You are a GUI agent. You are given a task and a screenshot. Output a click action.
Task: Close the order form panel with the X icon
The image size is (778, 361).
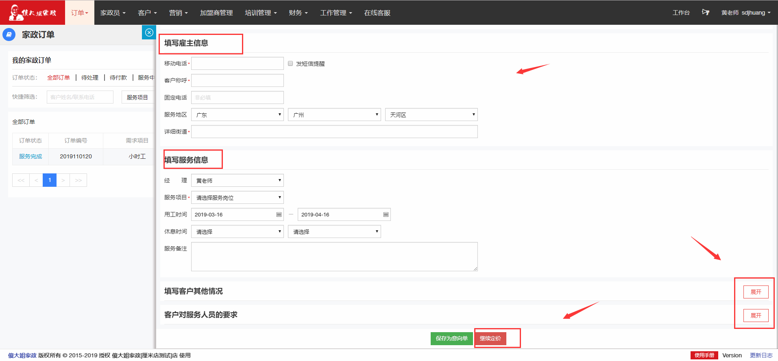tap(149, 32)
